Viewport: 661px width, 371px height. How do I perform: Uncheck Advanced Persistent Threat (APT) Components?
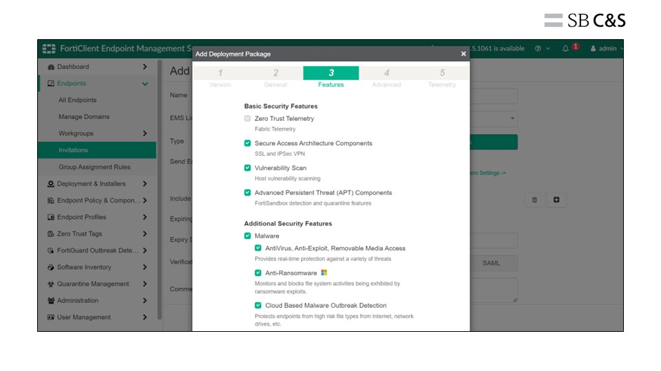(x=247, y=192)
